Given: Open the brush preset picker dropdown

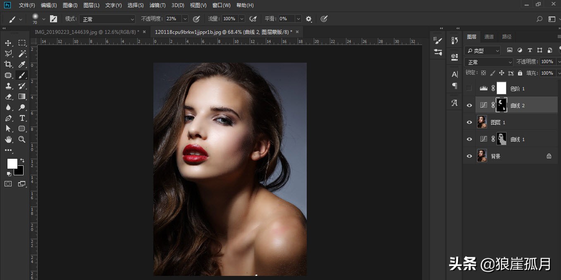Looking at the screenshot, I should [43, 19].
